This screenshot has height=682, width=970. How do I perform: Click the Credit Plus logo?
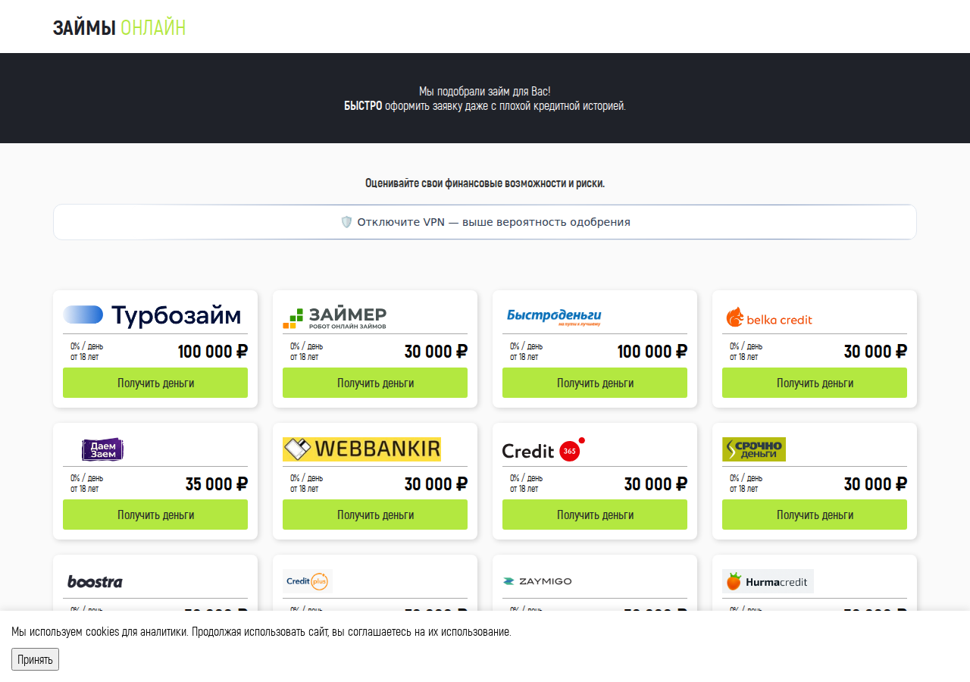coord(308,581)
